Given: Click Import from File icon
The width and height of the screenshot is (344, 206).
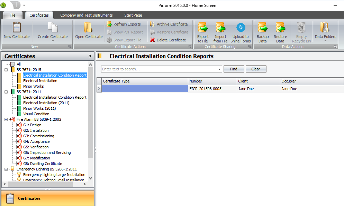Looking at the screenshot, I should coord(220,27).
